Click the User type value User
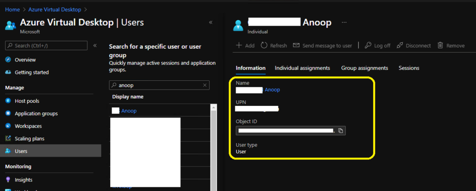The image size is (476, 191). click(241, 151)
